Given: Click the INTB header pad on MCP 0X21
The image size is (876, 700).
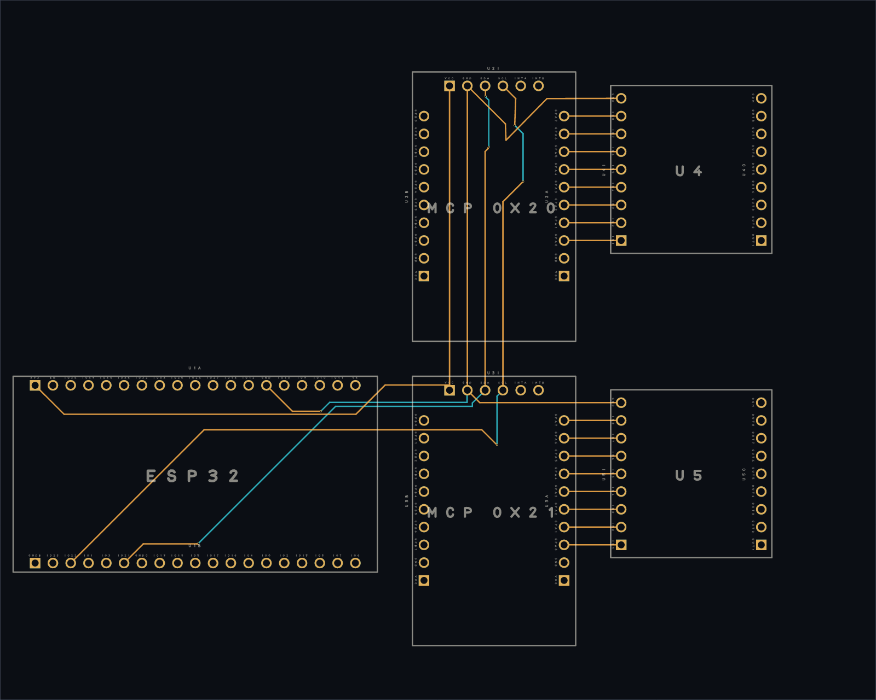Looking at the screenshot, I should [x=538, y=390].
